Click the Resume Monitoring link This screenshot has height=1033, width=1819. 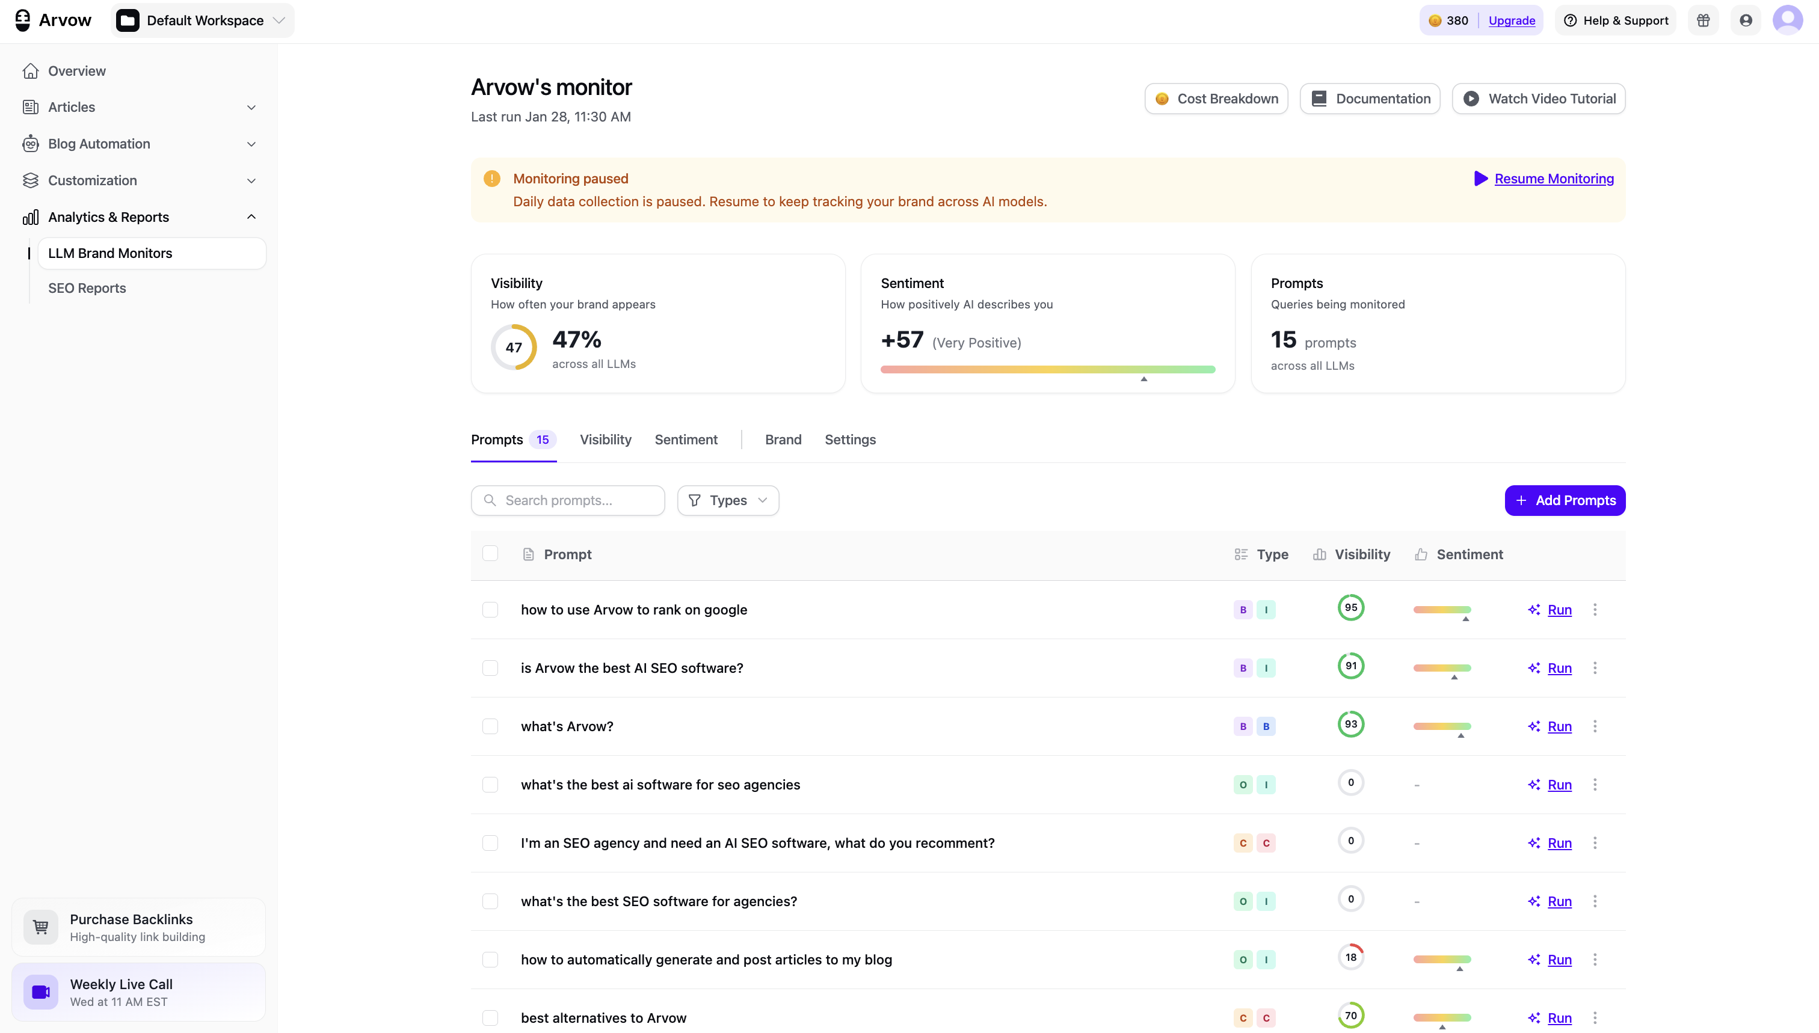pyautogui.click(x=1553, y=179)
